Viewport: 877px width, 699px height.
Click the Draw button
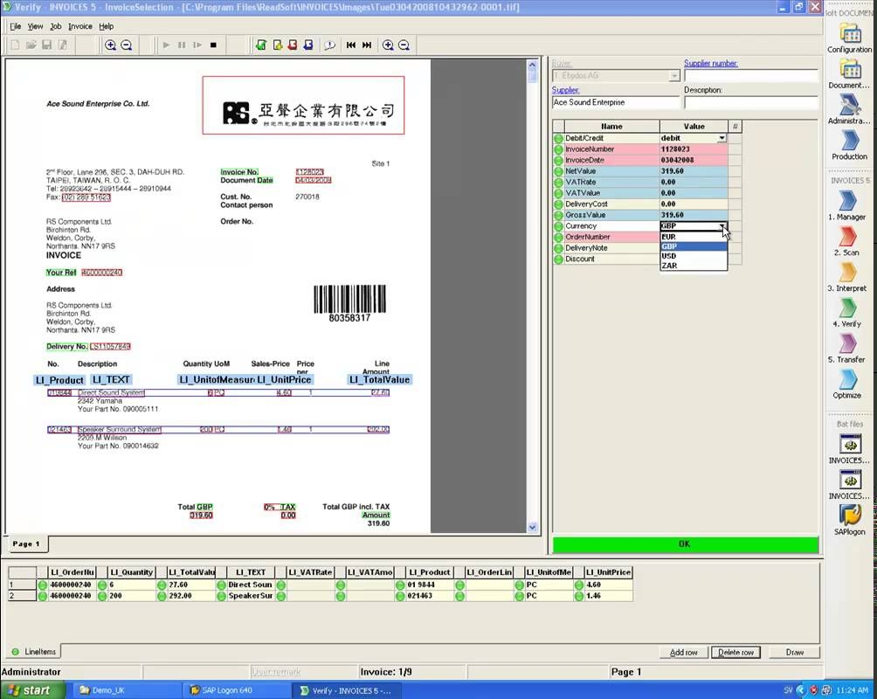coord(794,653)
